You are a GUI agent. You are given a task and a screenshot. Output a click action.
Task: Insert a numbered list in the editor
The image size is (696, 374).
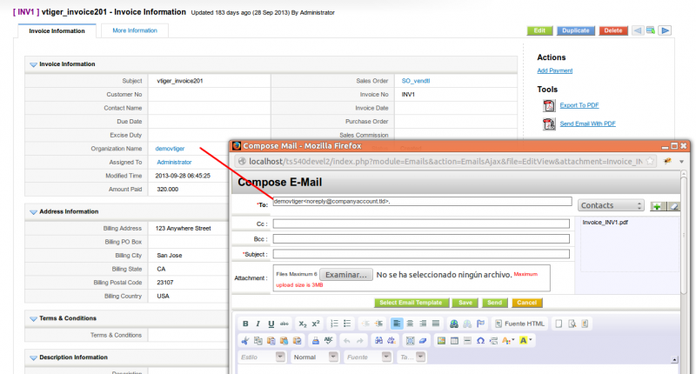tap(335, 324)
